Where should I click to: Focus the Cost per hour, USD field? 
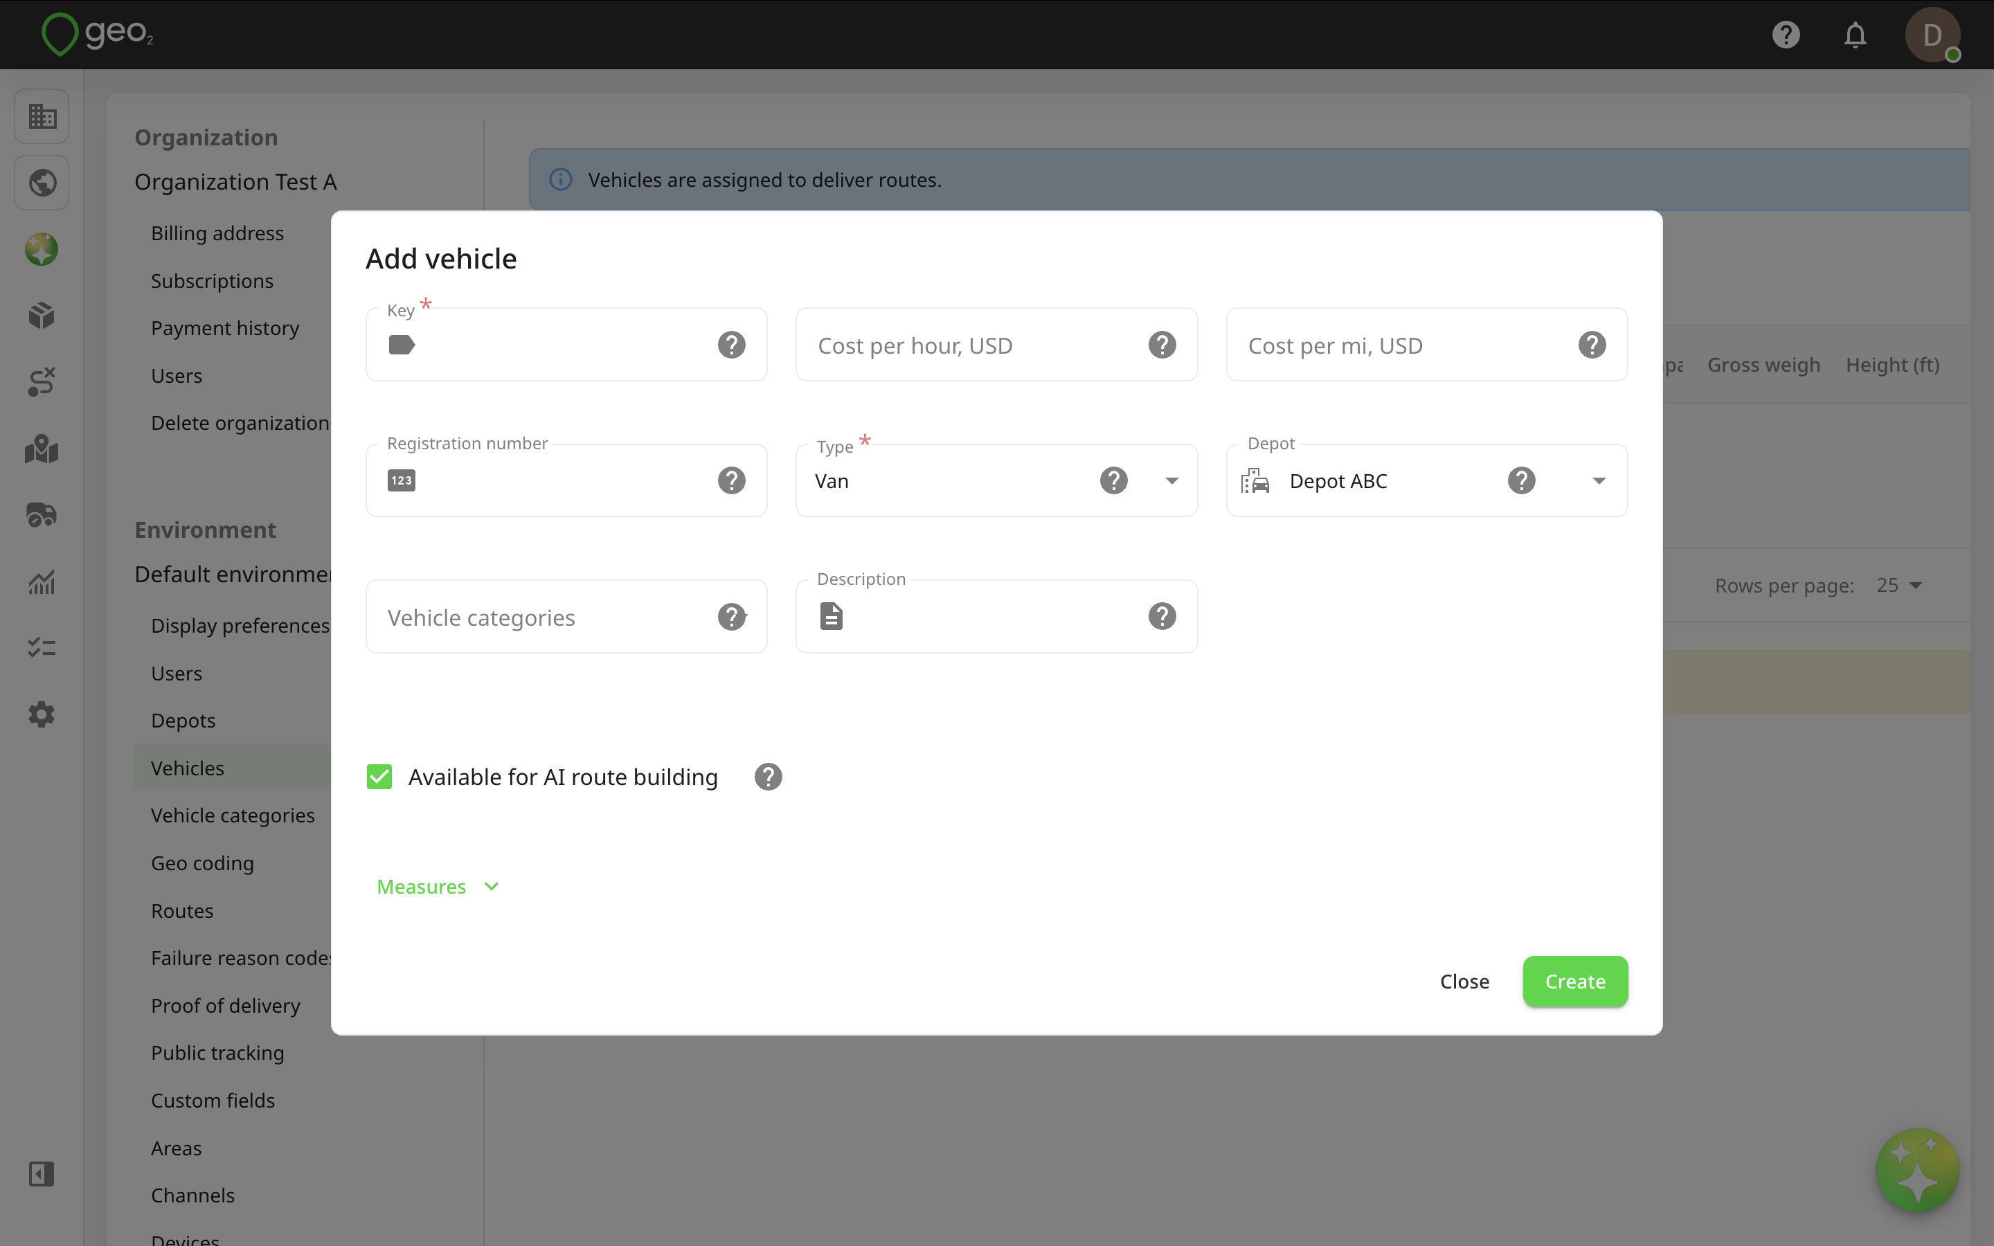click(x=996, y=345)
